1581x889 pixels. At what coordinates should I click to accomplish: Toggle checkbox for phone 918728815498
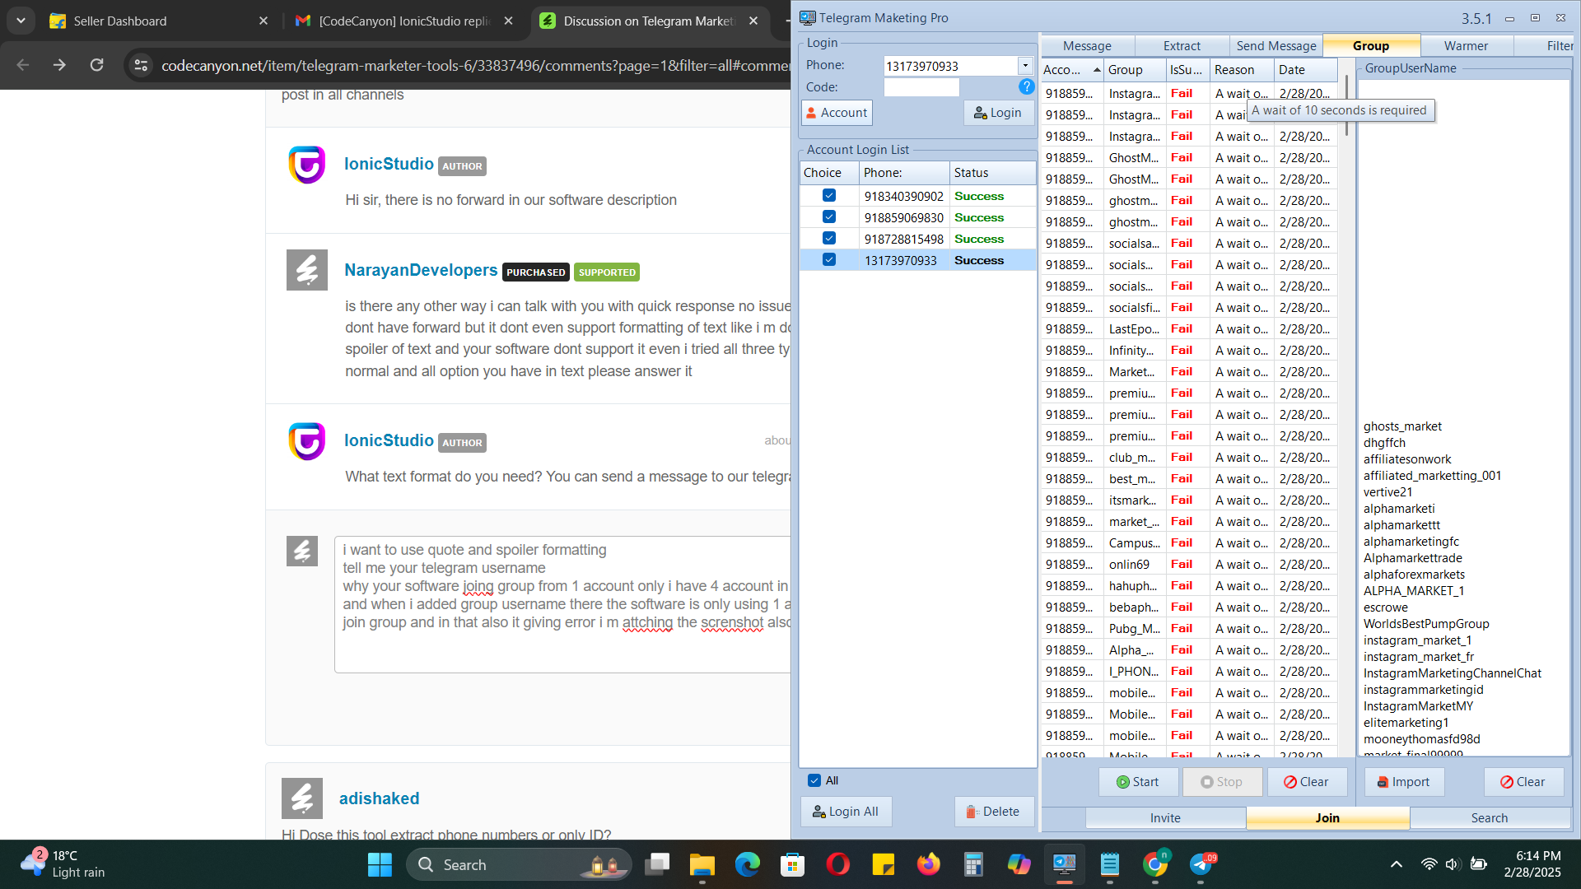[829, 239]
